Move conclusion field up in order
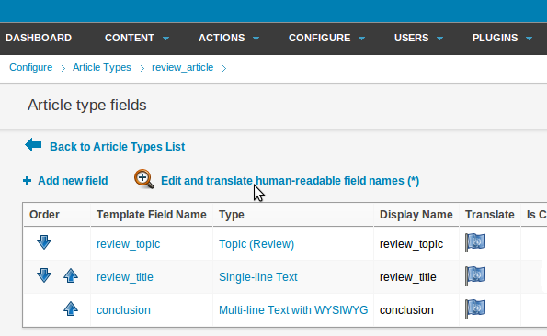The height and width of the screenshot is (336, 547). 71,308
